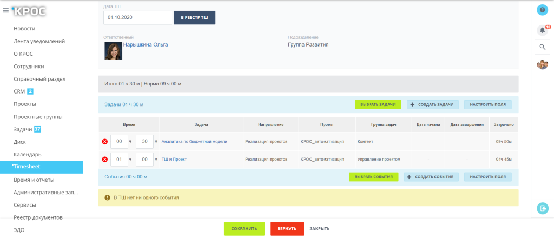554x238 pixels.
Task: Open Сотрудники in the sidebar
Action: (29, 67)
